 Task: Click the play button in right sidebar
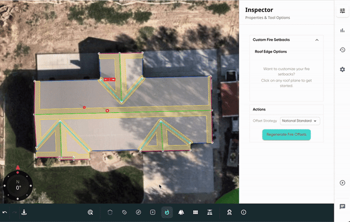pyautogui.click(x=342, y=183)
